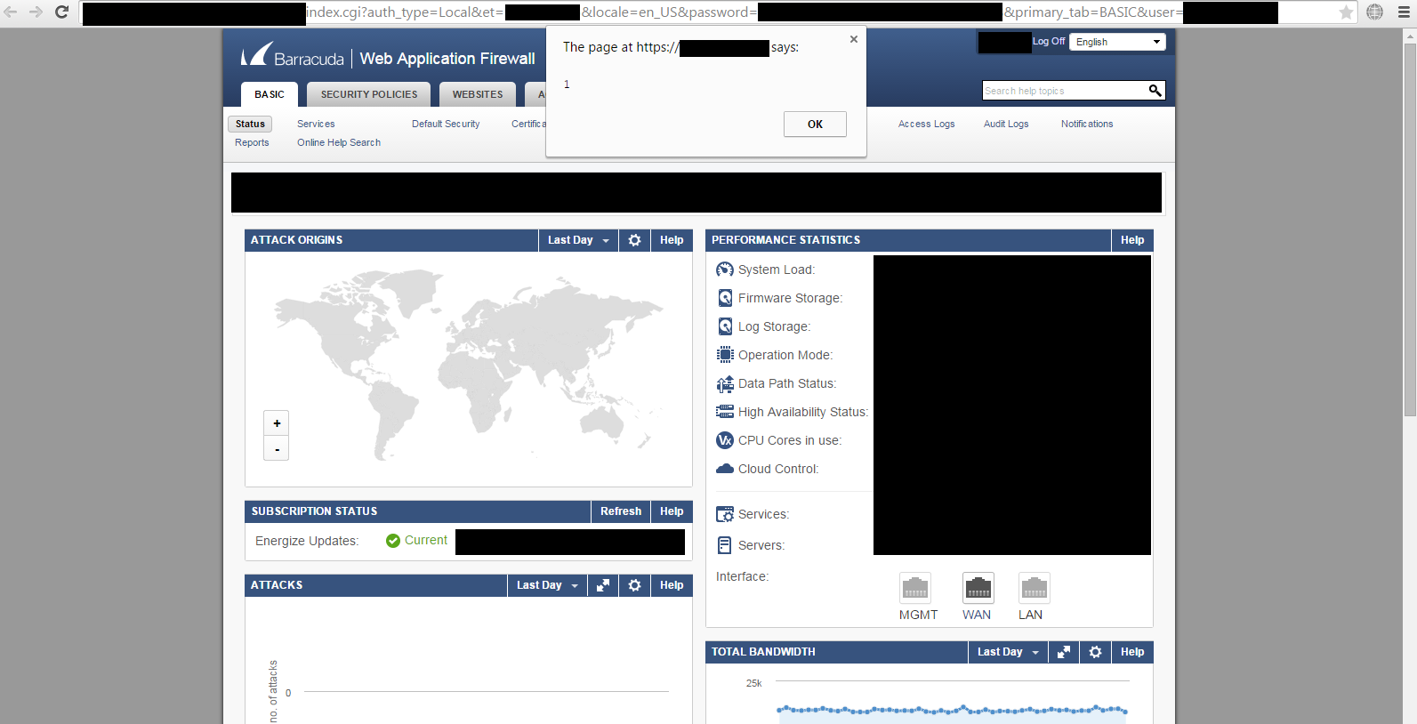
Task: Open Attack Origins Last Day dropdown
Action: 578,240
